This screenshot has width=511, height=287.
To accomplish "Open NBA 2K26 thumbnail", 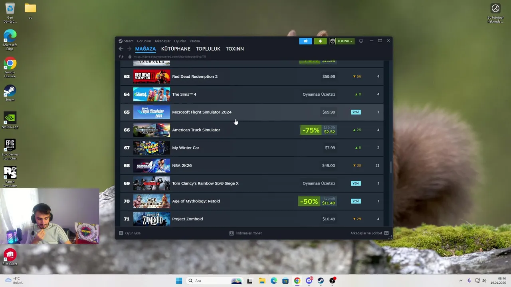I will (152, 165).
